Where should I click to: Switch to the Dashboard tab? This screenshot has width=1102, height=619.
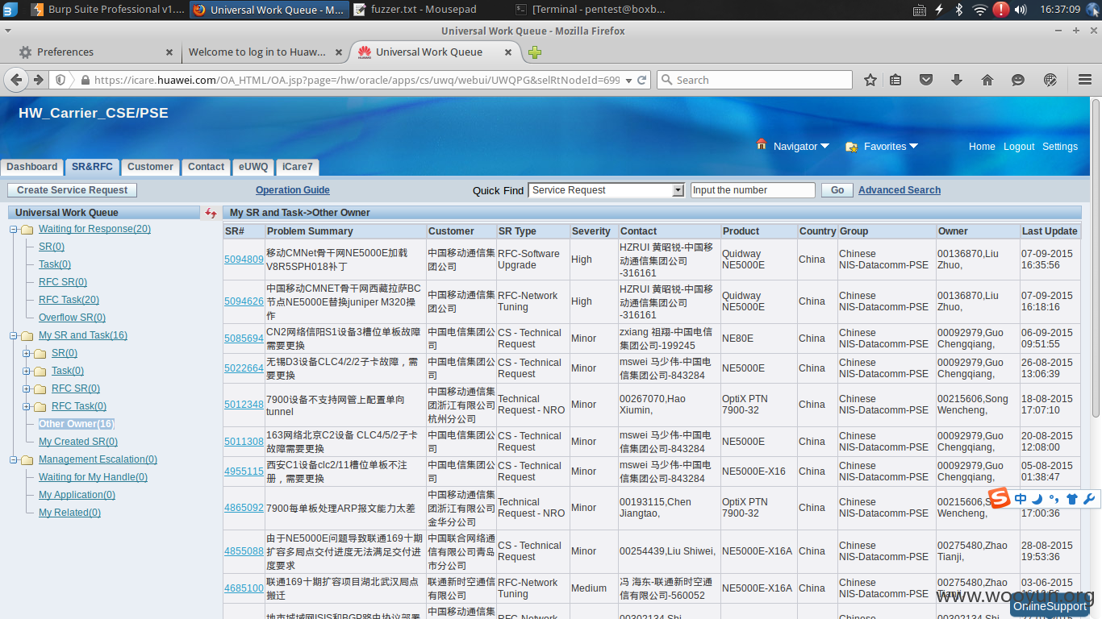click(x=32, y=167)
